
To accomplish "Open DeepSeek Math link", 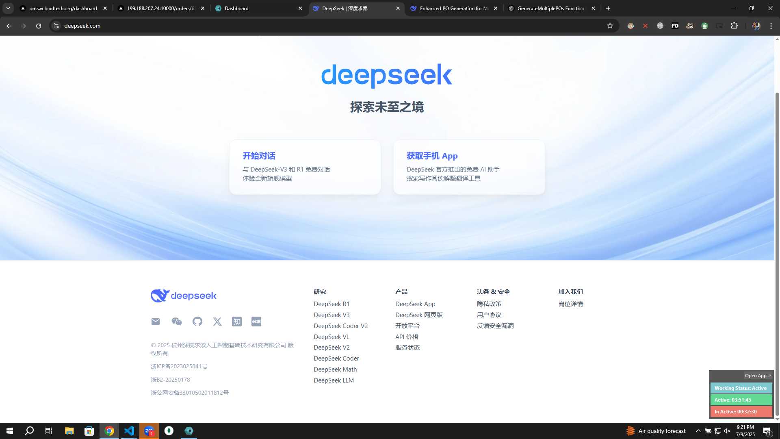I will (335, 369).
